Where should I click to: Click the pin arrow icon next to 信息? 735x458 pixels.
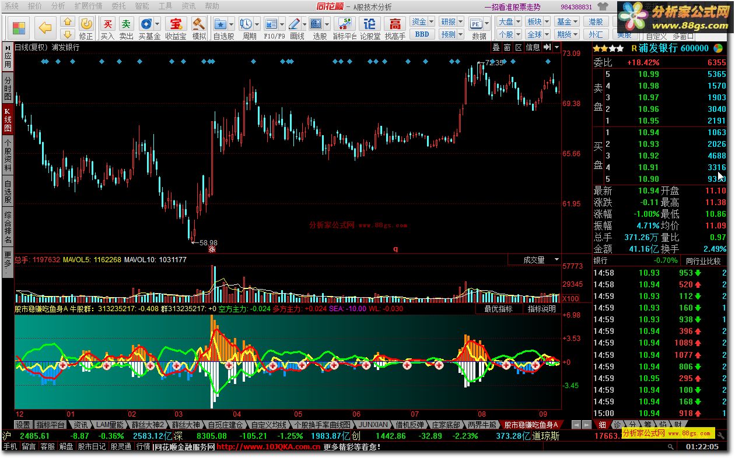(547, 47)
